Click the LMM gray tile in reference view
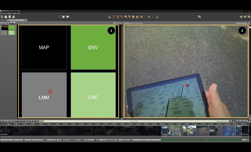 pos(44,95)
